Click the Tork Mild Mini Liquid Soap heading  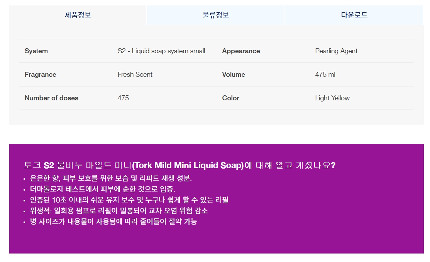coord(179,166)
